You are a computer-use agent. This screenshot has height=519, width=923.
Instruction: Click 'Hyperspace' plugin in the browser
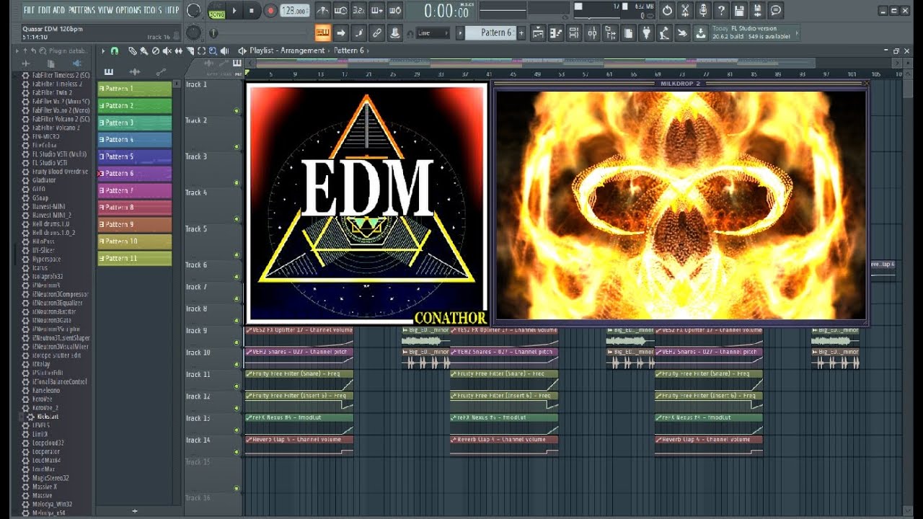(46, 259)
